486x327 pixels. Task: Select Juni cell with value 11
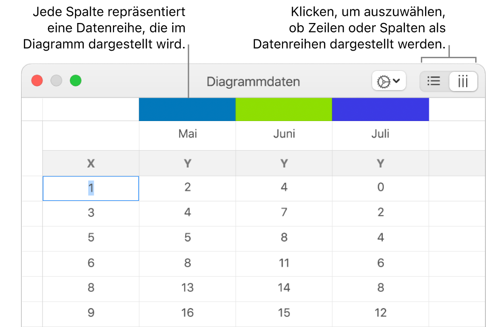click(x=284, y=263)
